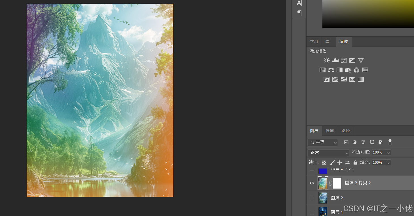Select the 图层 1 thumbnail
Screen dimensions: 414x216
pyautogui.click(x=323, y=211)
